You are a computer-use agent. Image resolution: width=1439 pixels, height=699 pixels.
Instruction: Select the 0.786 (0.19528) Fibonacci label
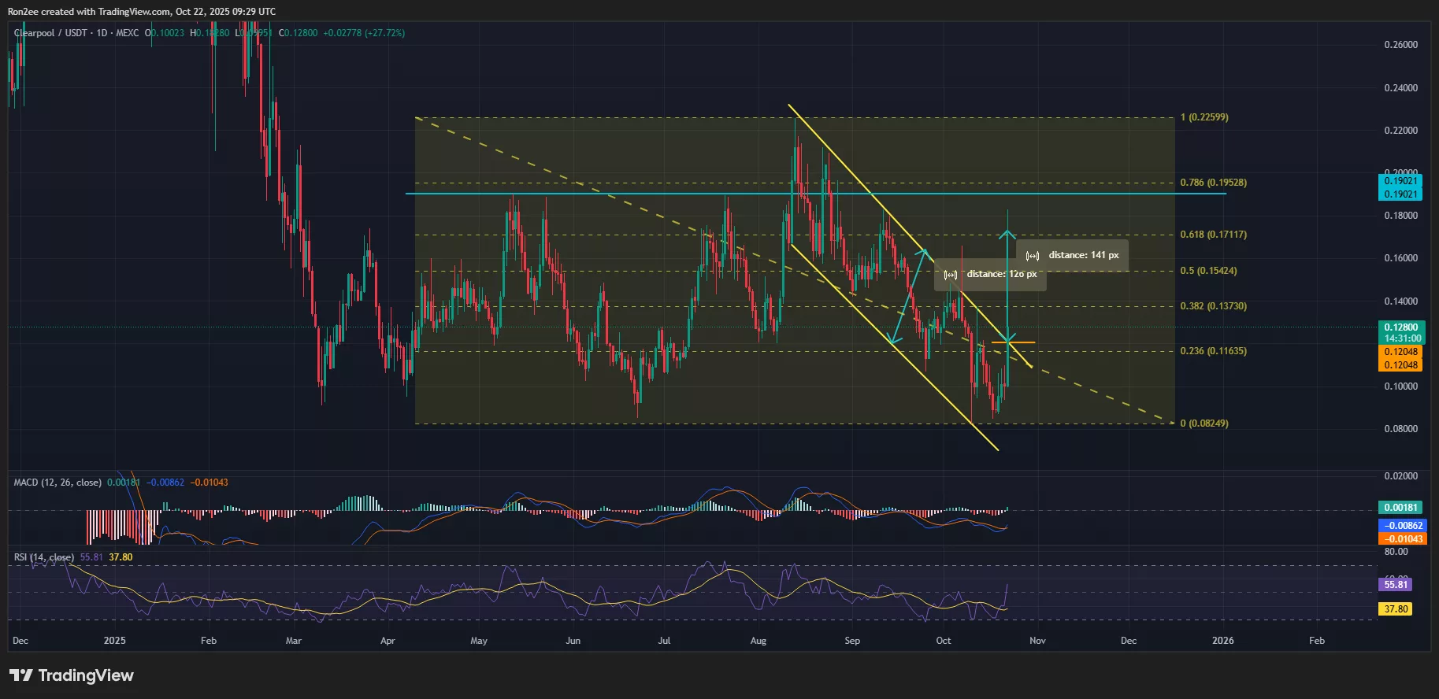pyautogui.click(x=1213, y=183)
